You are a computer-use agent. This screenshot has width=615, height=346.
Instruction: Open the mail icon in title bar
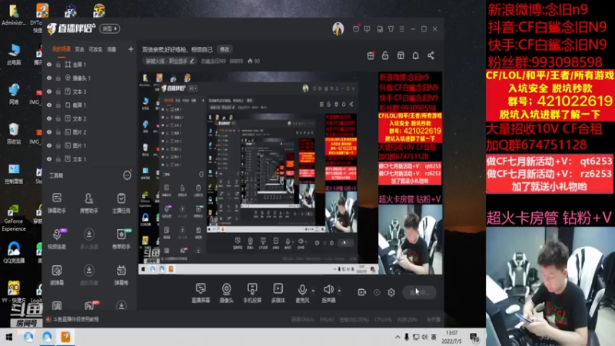point(356,28)
